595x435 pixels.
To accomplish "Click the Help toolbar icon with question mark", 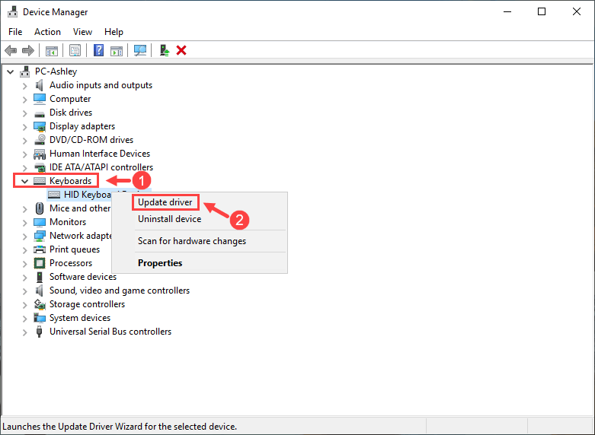I will [98, 50].
